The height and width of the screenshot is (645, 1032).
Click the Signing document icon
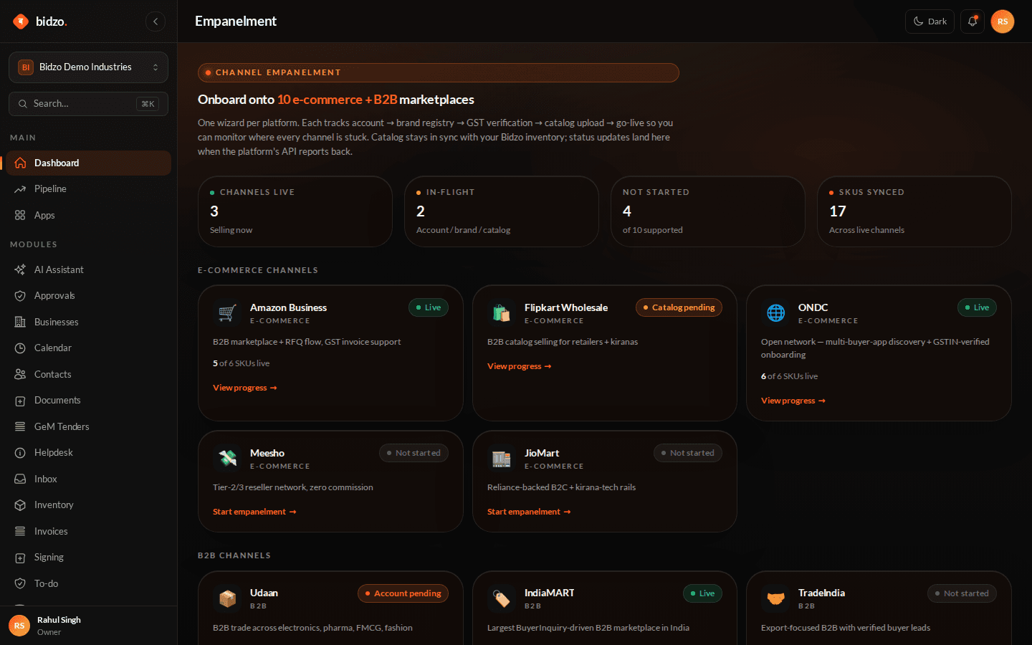[x=20, y=558]
